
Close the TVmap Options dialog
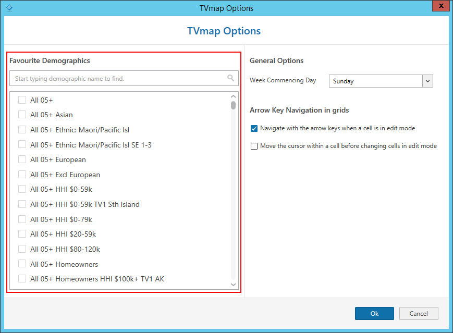(x=441, y=6)
